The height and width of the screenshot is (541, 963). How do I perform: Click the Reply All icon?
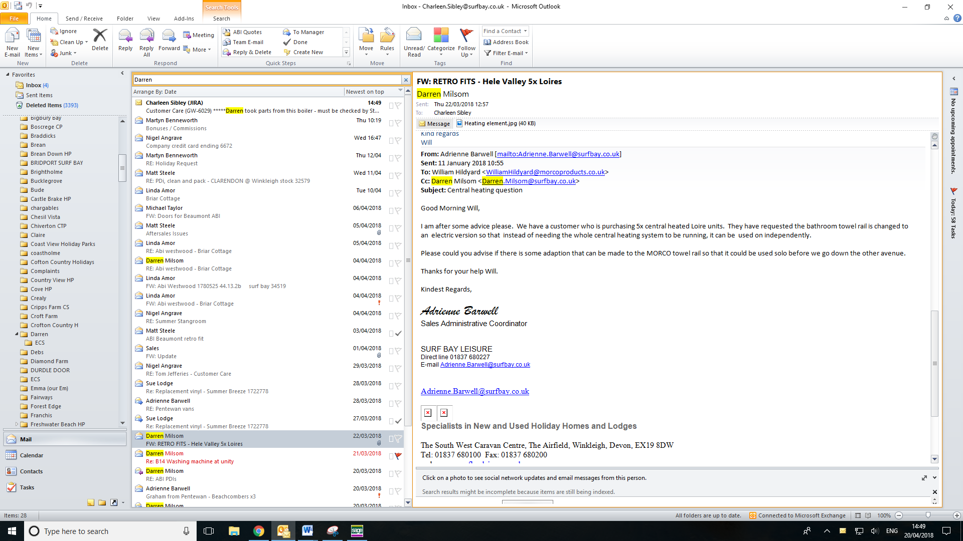pyautogui.click(x=146, y=36)
